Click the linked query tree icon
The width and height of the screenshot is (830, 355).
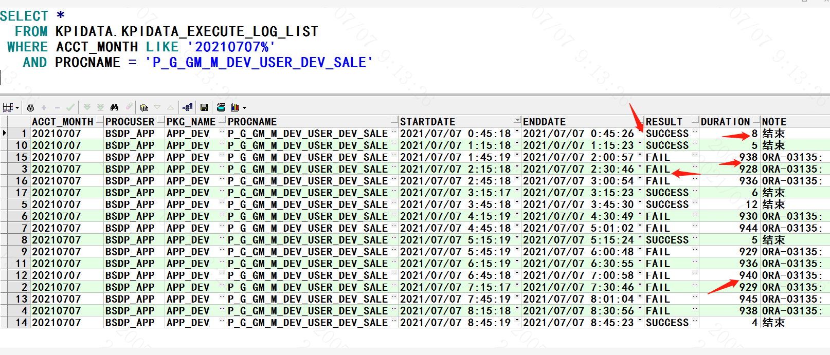click(188, 107)
